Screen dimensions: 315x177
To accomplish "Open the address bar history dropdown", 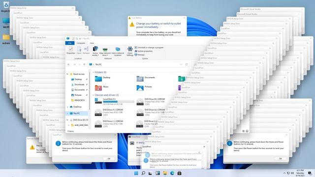I will pos(181,64).
